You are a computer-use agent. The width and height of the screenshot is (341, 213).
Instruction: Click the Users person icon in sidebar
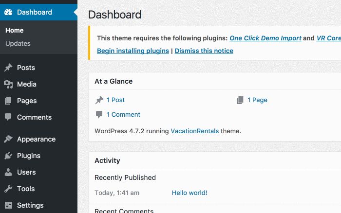(8, 172)
